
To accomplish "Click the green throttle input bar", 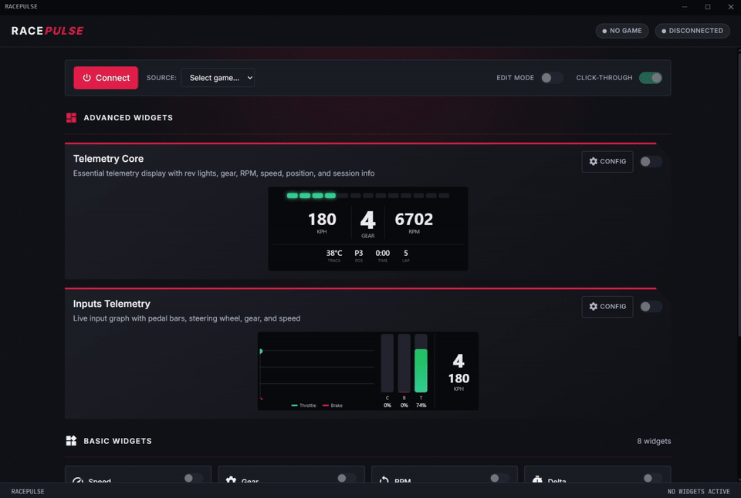I will tap(421, 372).
